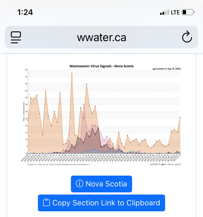Open the Nova Scotia info button
203x217 pixels.
101,184
